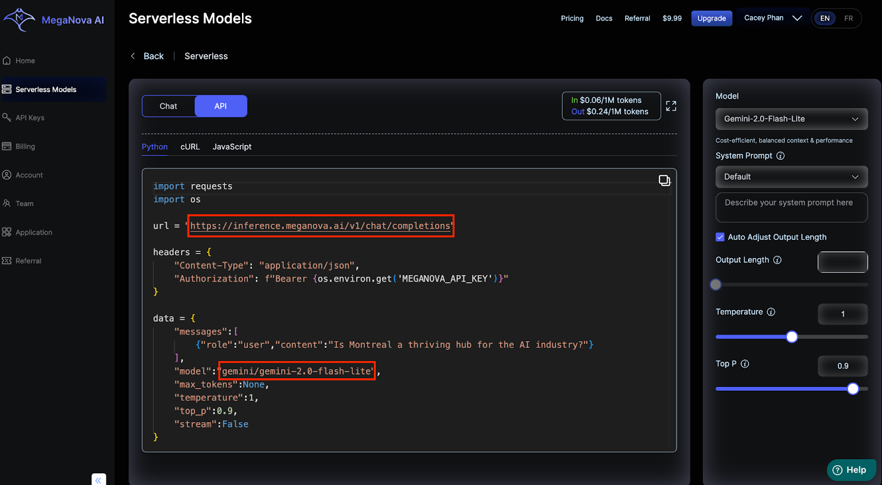Click the Back link
The image size is (882, 485).
pyautogui.click(x=153, y=56)
